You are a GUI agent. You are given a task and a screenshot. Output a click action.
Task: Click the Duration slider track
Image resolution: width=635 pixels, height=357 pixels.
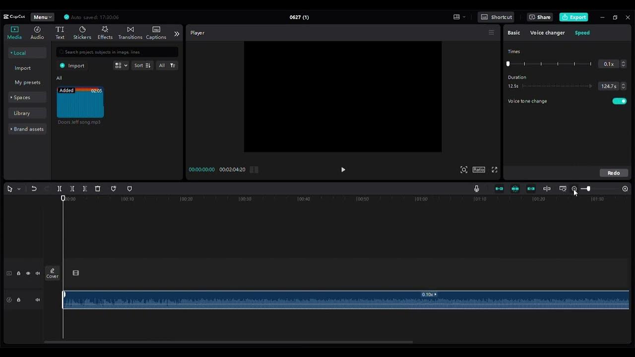click(557, 86)
